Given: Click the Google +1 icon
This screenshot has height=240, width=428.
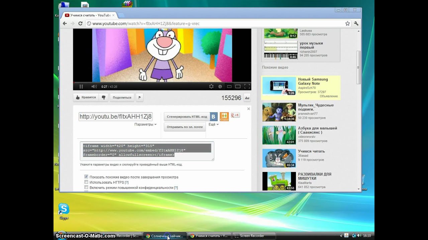Looking at the screenshot, I should (235, 115).
